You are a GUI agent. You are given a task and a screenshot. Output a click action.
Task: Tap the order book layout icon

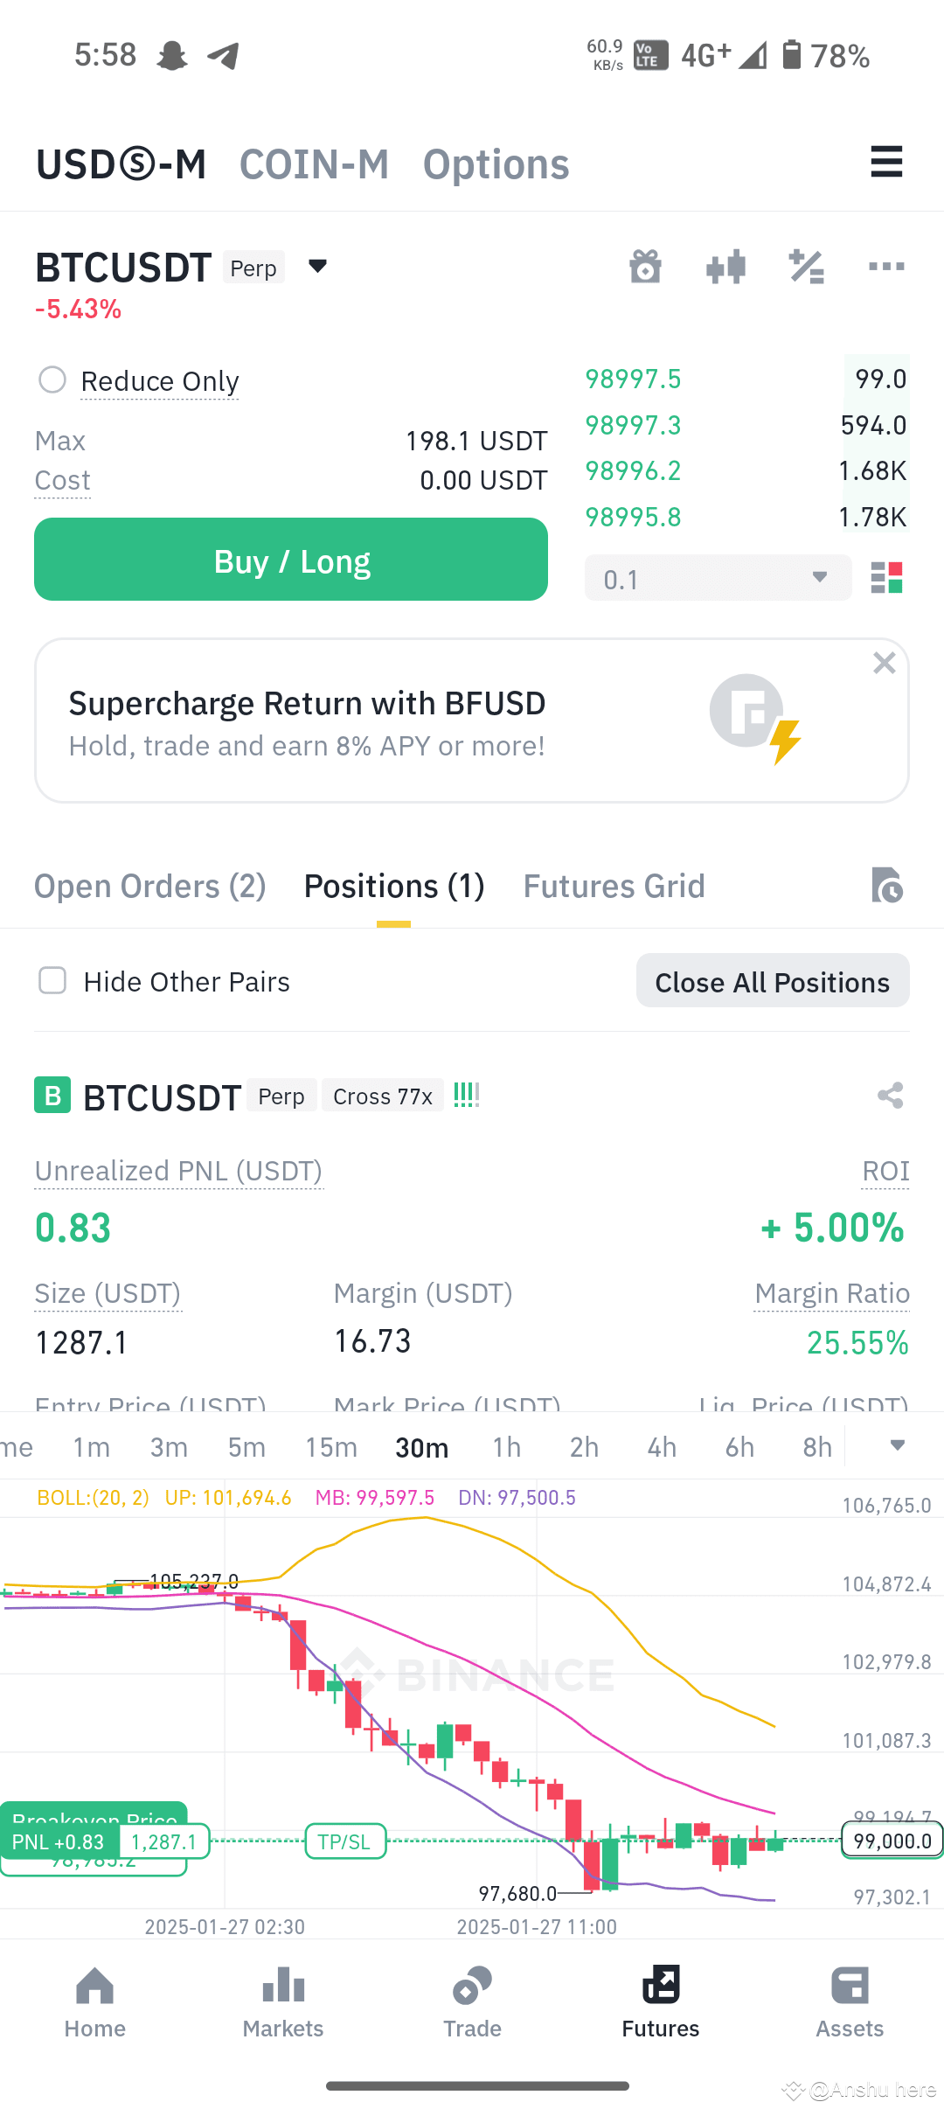point(886,578)
